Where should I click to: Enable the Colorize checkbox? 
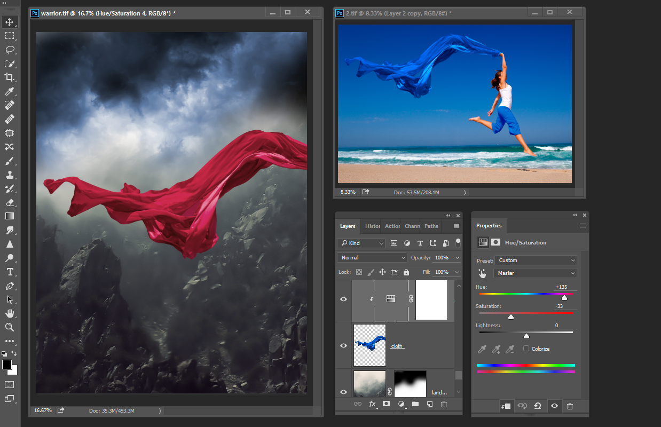[526, 349]
